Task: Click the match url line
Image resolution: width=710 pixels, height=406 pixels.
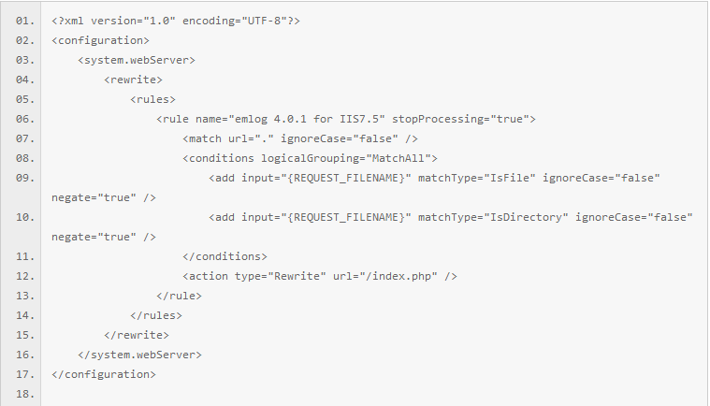Action: pyautogui.click(x=300, y=138)
